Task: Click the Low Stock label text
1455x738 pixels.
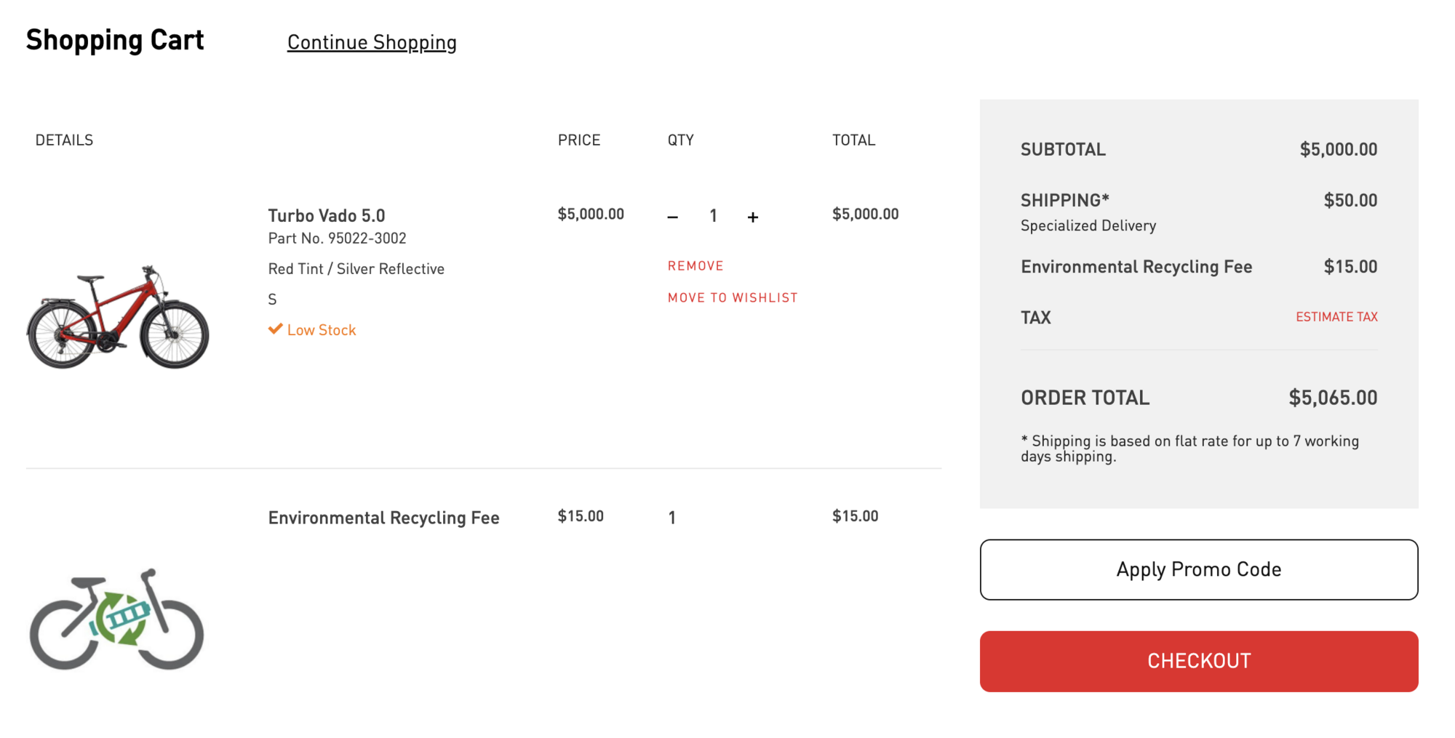Action: point(322,330)
